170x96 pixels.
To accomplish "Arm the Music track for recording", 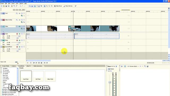I will point(17,40).
